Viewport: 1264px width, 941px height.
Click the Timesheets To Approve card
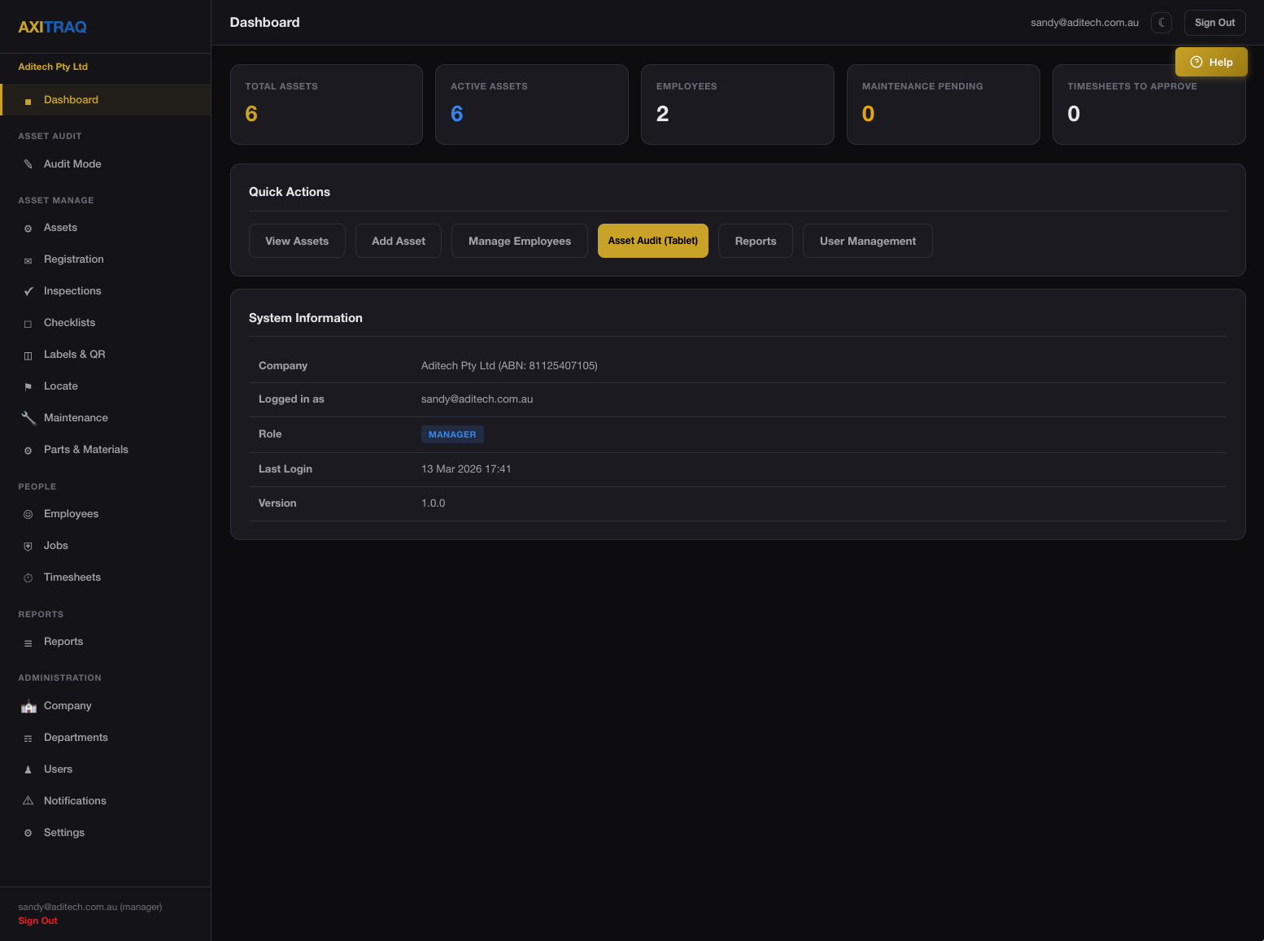click(1149, 105)
